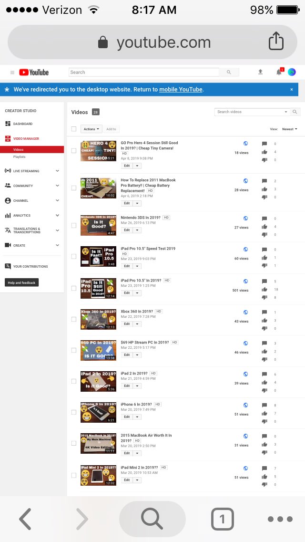Click Help and feedback button
Image resolution: width=305 pixels, height=542 pixels.
(x=21, y=282)
